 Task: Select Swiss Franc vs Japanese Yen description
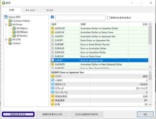(95, 40)
